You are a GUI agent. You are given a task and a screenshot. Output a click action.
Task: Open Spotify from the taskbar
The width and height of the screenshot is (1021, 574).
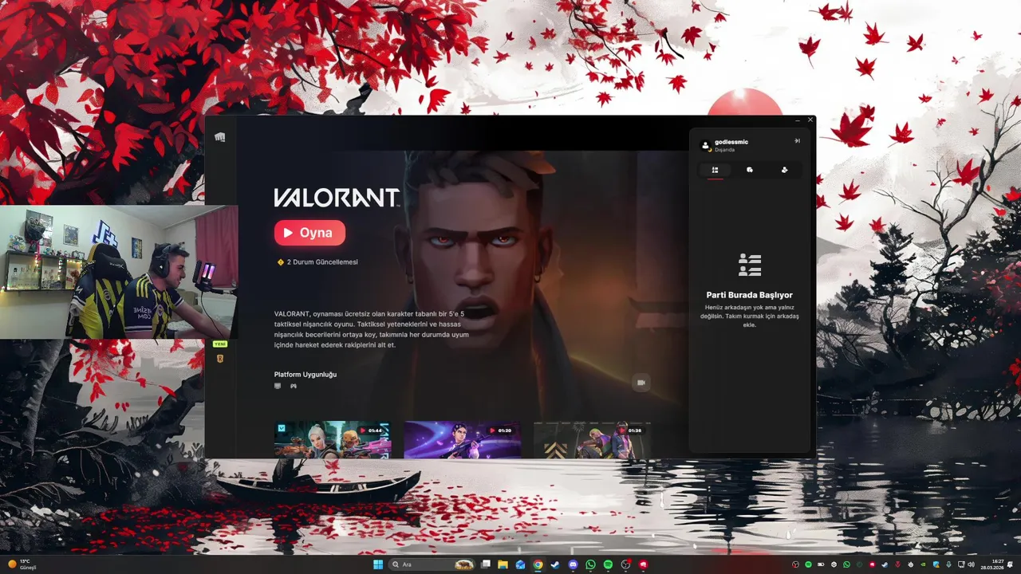pyautogui.click(x=608, y=564)
